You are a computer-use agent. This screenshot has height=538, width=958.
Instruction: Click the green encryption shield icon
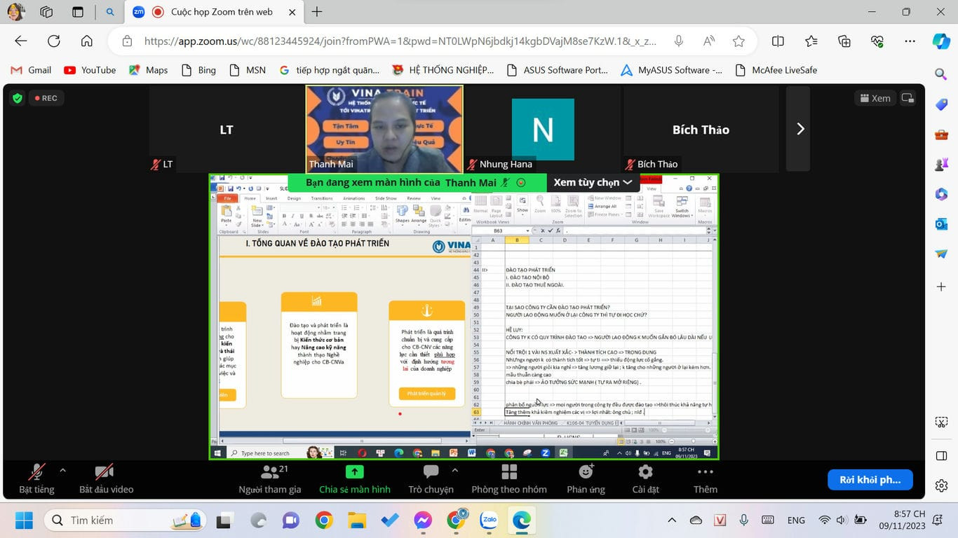(x=18, y=98)
